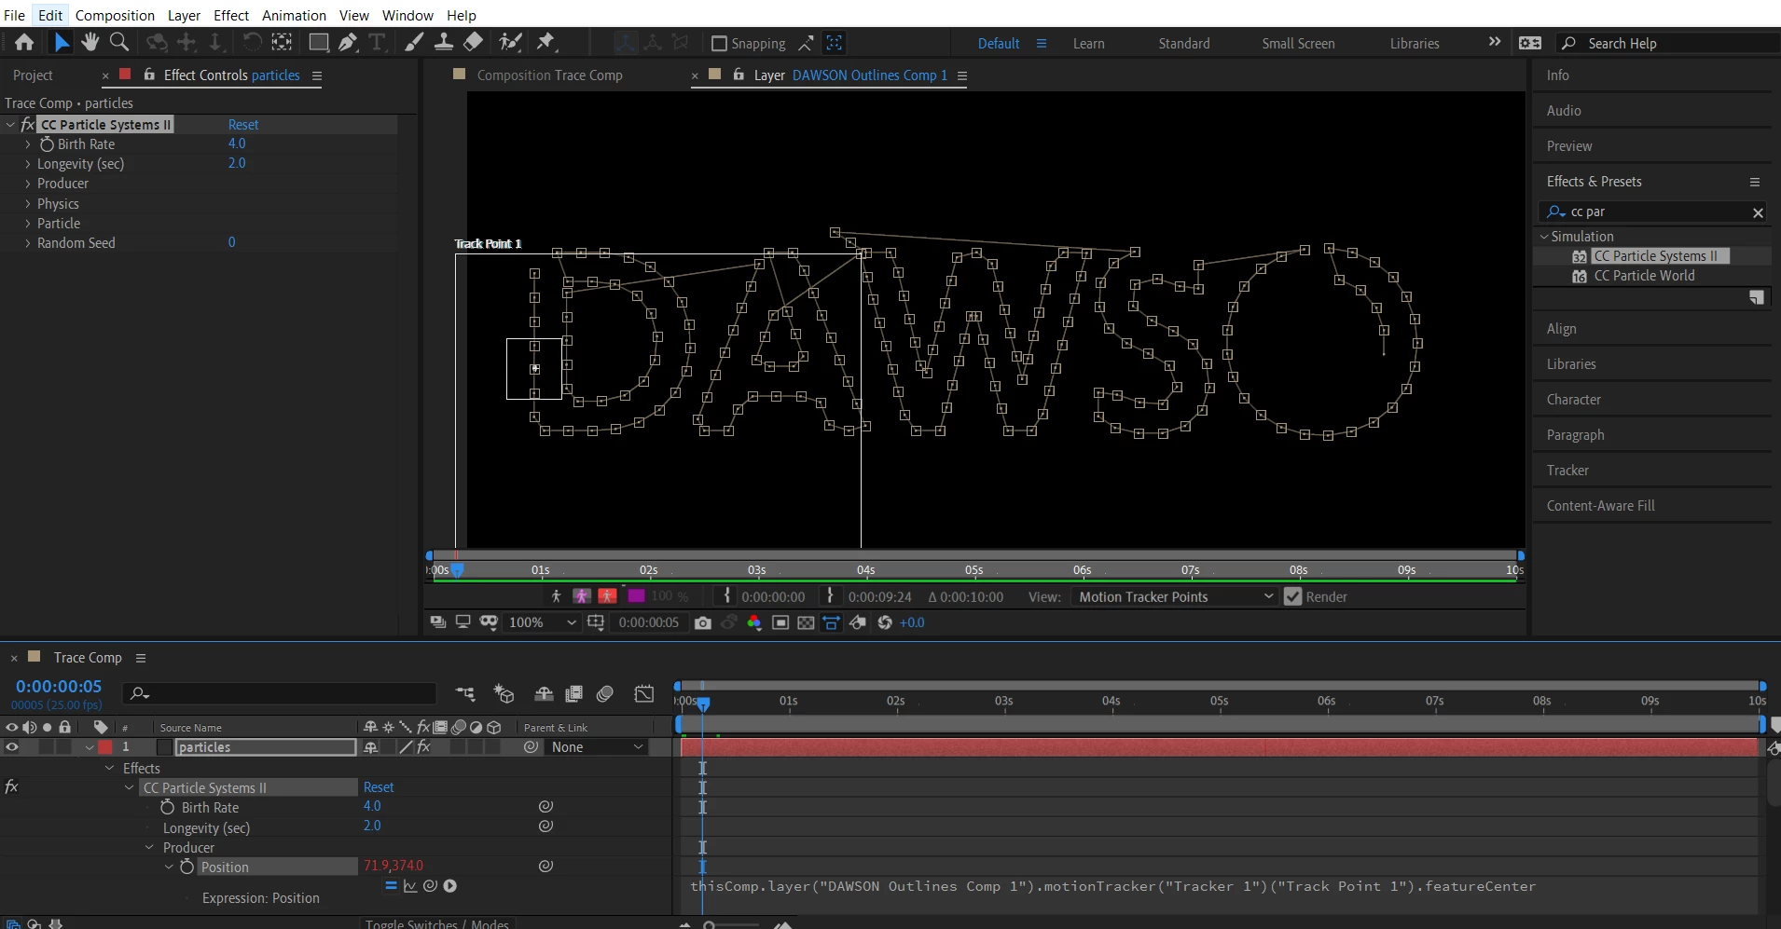
Task: Select the Brush tool
Action: [x=414, y=42]
